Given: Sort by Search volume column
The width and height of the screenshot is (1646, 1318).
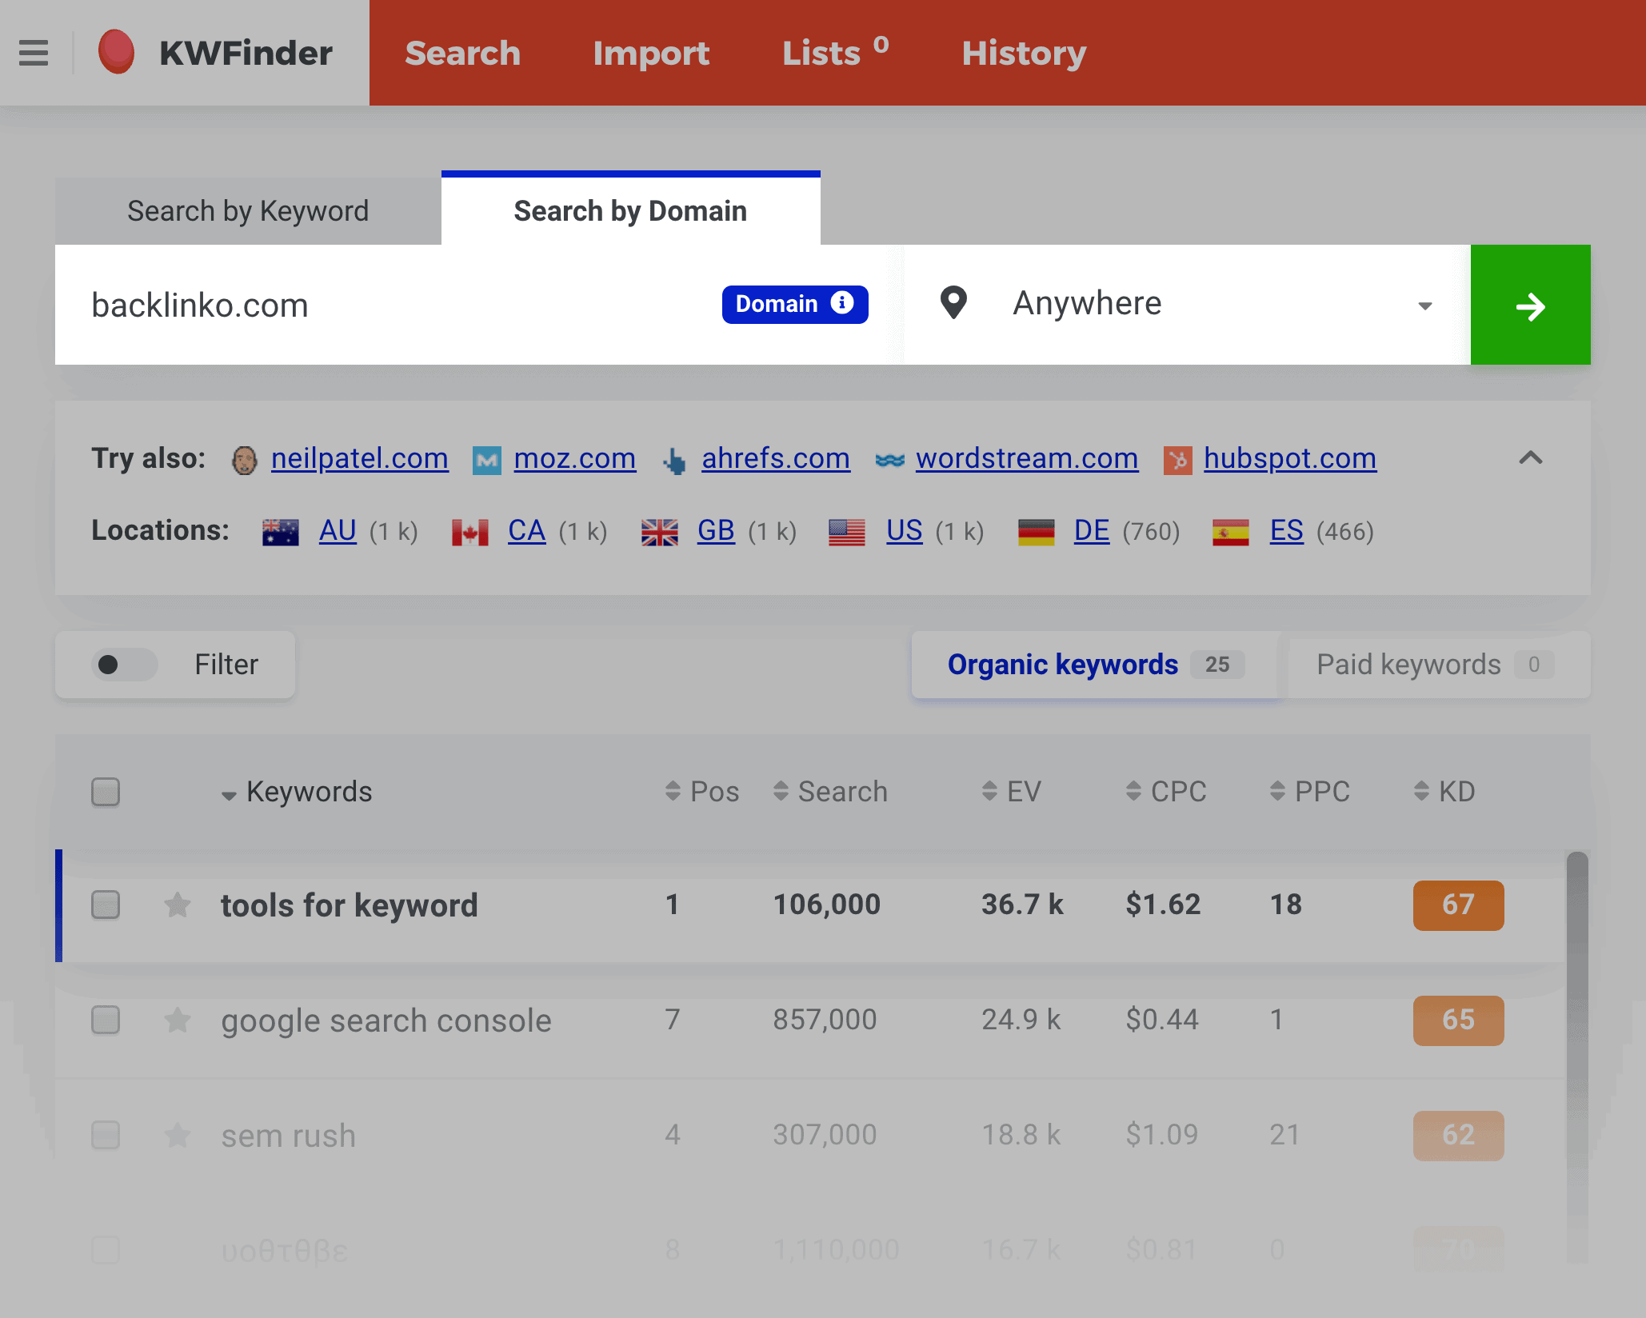Looking at the screenshot, I should pyautogui.click(x=831, y=792).
